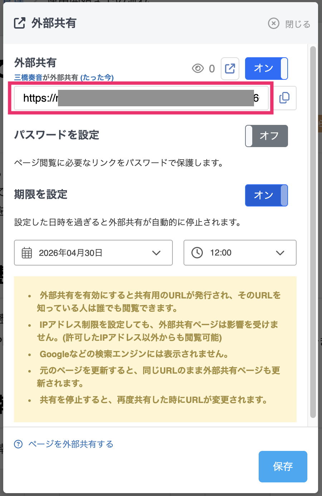This screenshot has height=496, width=322.
Task: Click the calendar icon in the date field
Action: click(26, 253)
